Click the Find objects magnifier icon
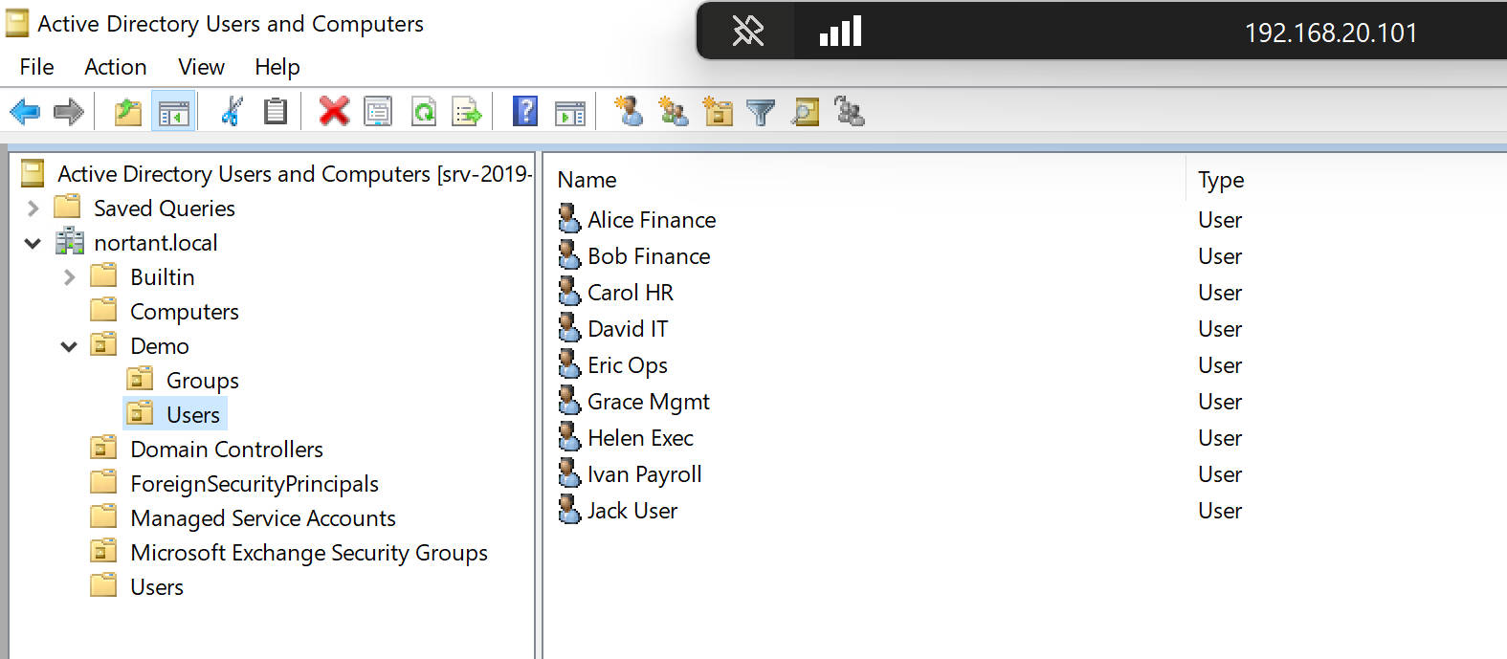The height and width of the screenshot is (659, 1507). point(806,112)
